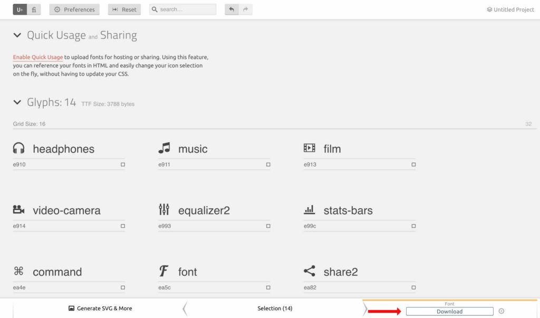This screenshot has height=318, width=540.
Task: Select the headphones glyph icon
Action: (18, 148)
